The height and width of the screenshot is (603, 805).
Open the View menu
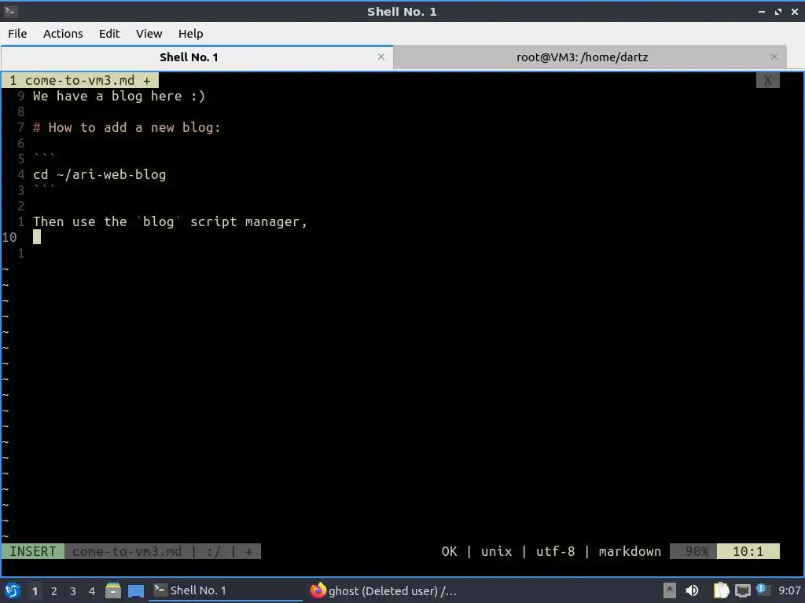[149, 34]
